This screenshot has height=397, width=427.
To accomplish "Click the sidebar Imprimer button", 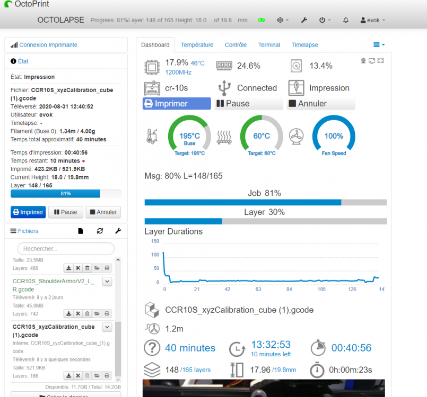I will coord(28,212).
